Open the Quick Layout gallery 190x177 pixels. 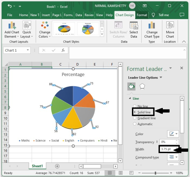[27, 30]
